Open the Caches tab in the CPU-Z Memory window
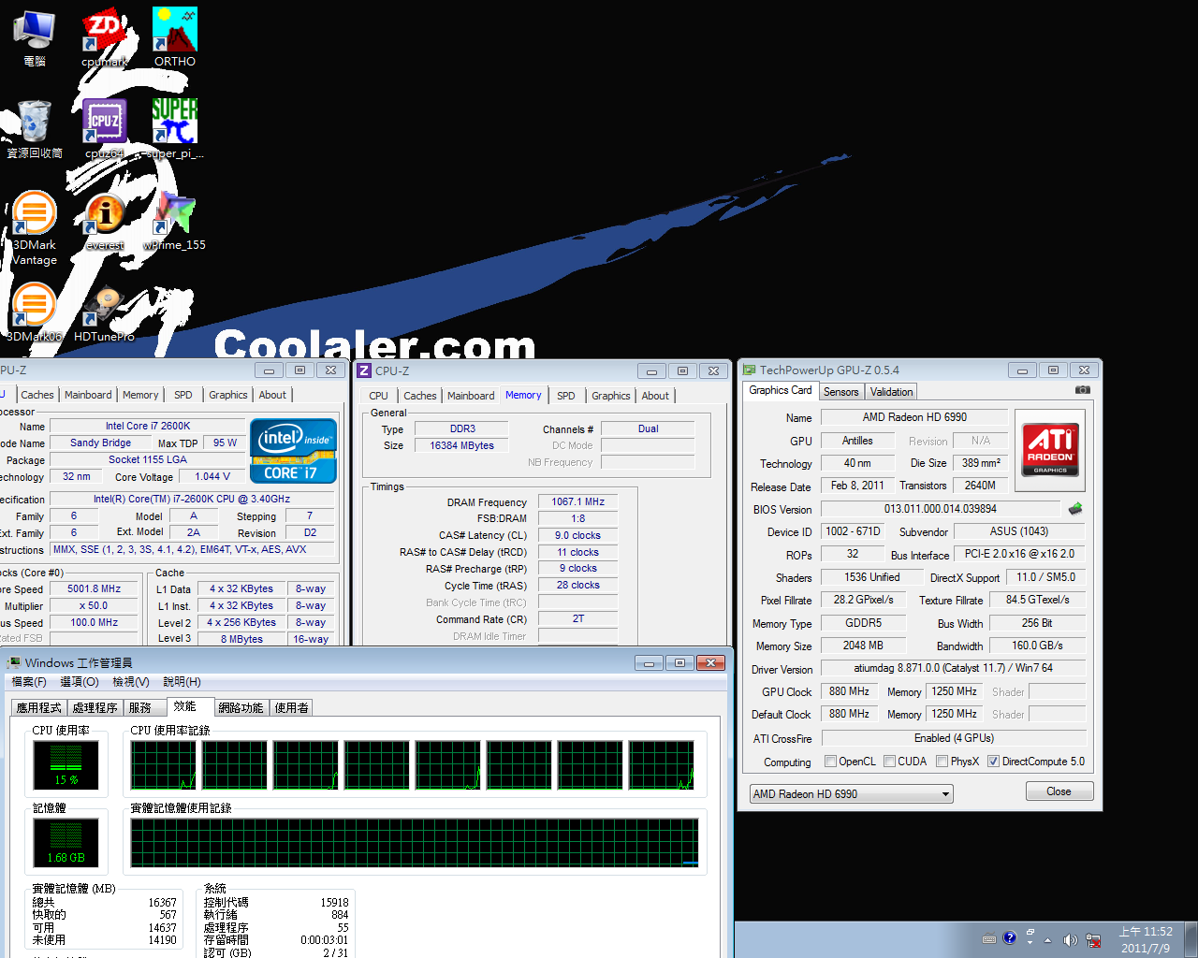The height and width of the screenshot is (958, 1198). point(420,396)
